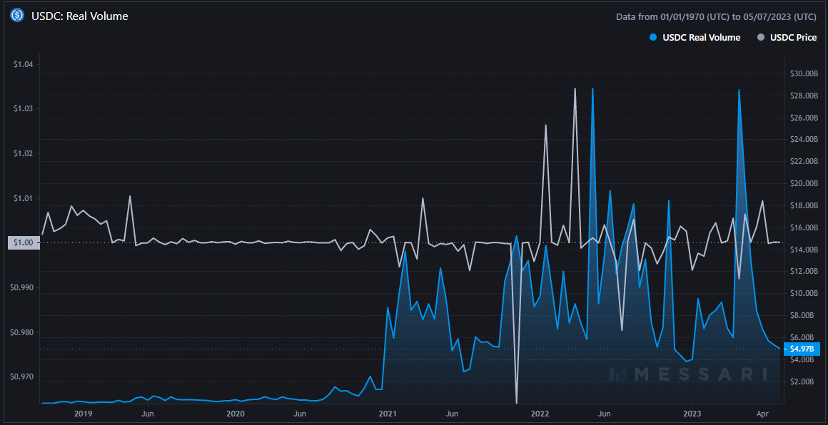
Task: Click the 2020 label on the time axis
Action: pyautogui.click(x=236, y=414)
